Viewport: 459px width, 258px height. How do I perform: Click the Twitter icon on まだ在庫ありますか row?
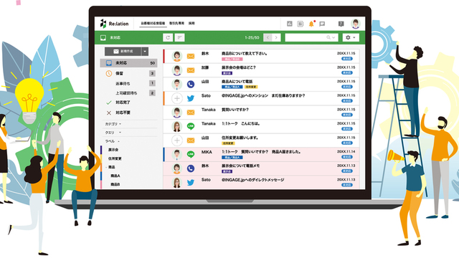coord(191,98)
